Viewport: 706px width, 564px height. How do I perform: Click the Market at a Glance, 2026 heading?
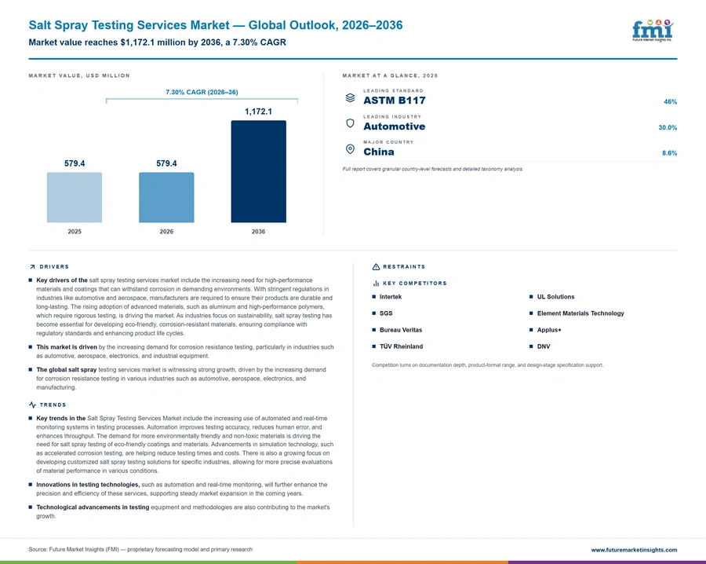click(390, 75)
